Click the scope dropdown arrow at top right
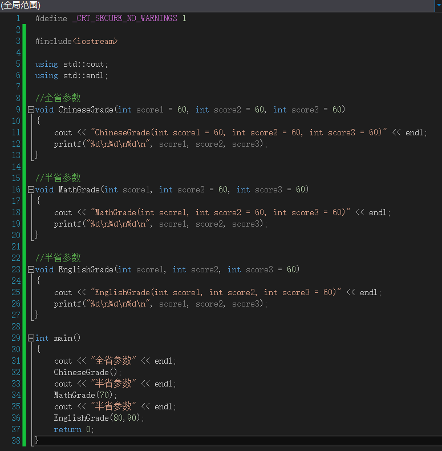This screenshot has width=442, height=451. point(439,5)
